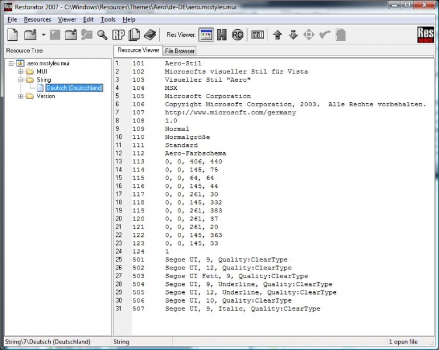This screenshot has height=350, width=439.
Task: Open the File menu
Action: tap(12, 20)
